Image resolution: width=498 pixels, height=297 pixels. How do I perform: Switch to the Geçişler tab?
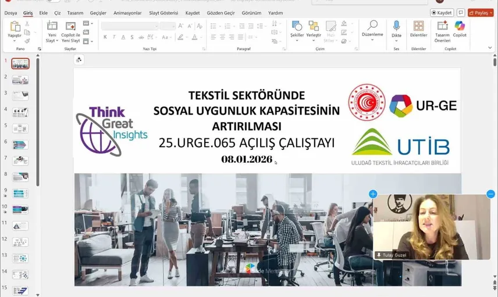98,12
